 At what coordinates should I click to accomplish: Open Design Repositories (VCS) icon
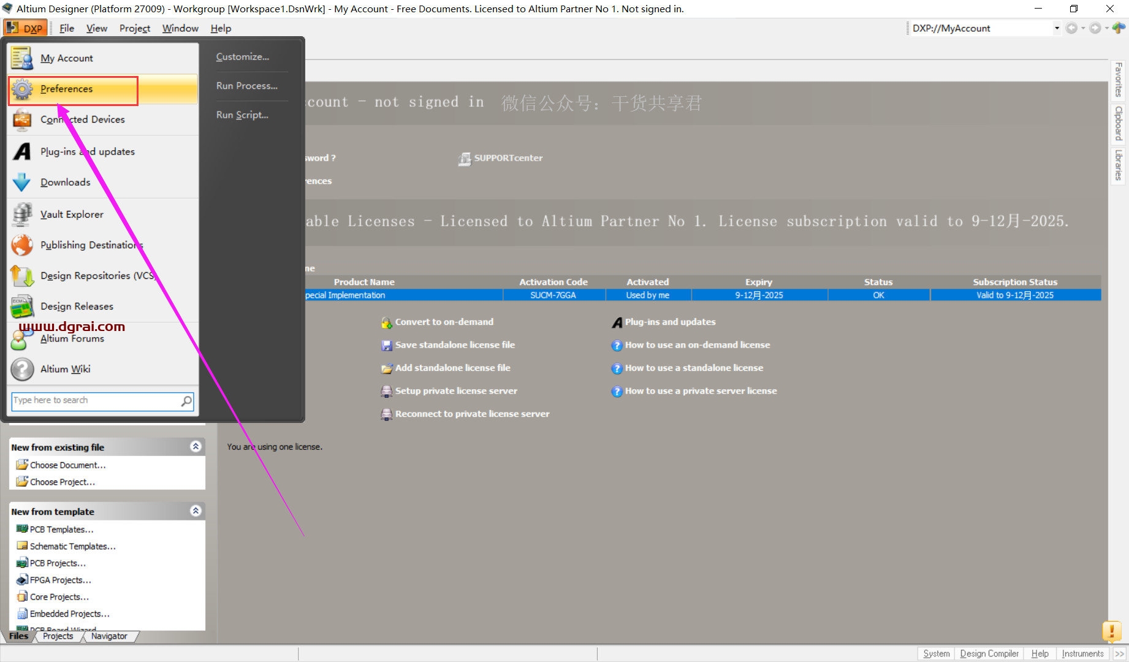click(22, 276)
